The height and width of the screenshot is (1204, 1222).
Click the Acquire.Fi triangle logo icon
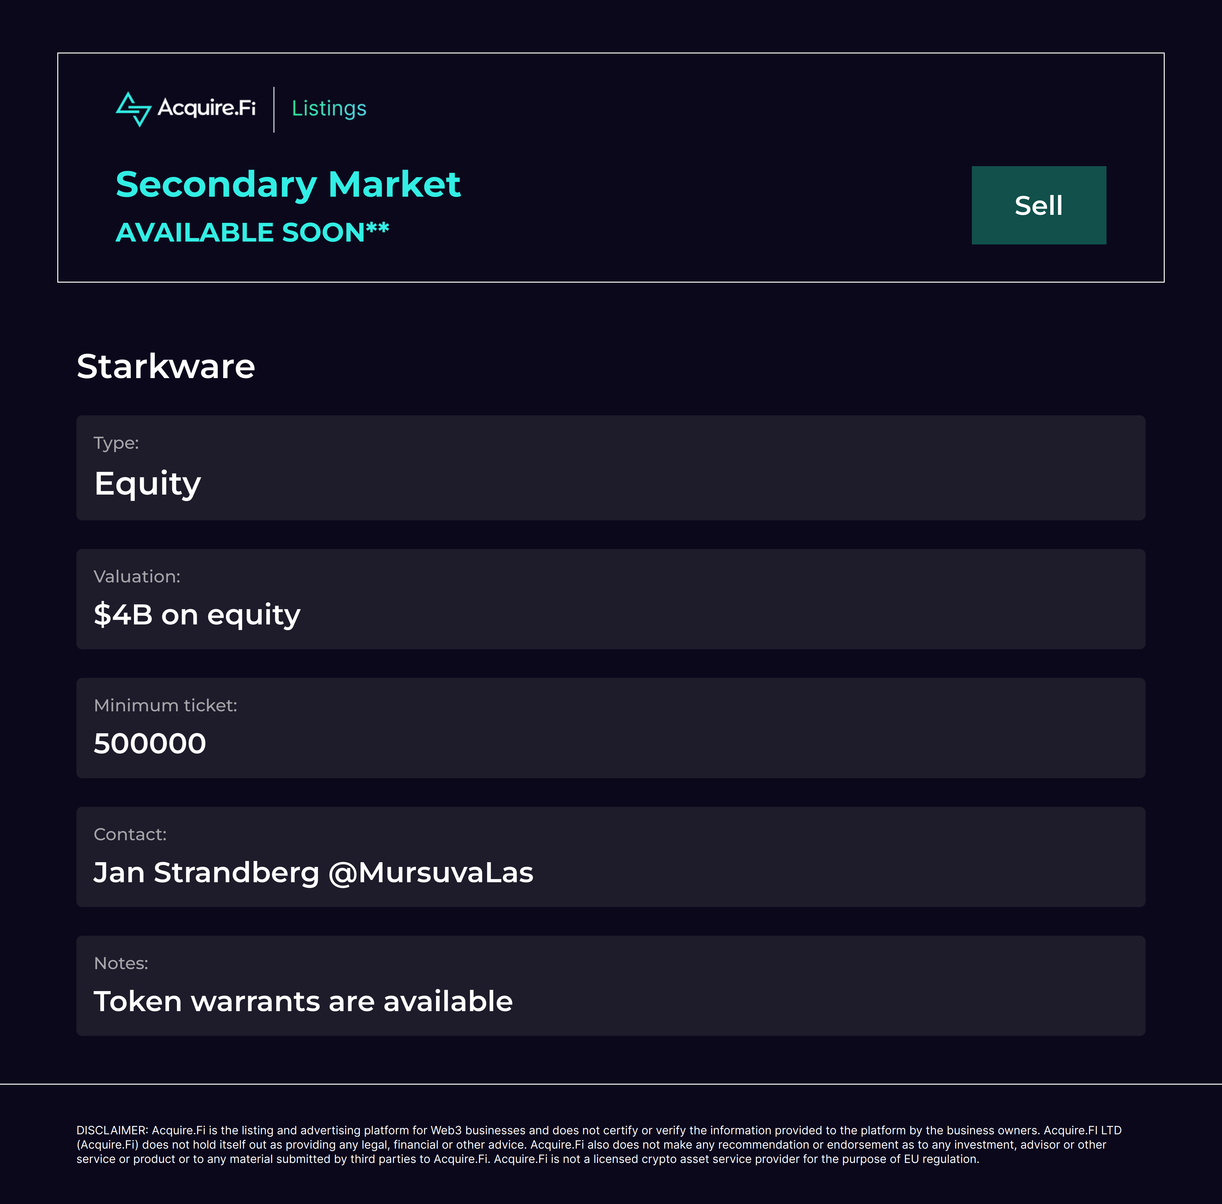click(133, 109)
